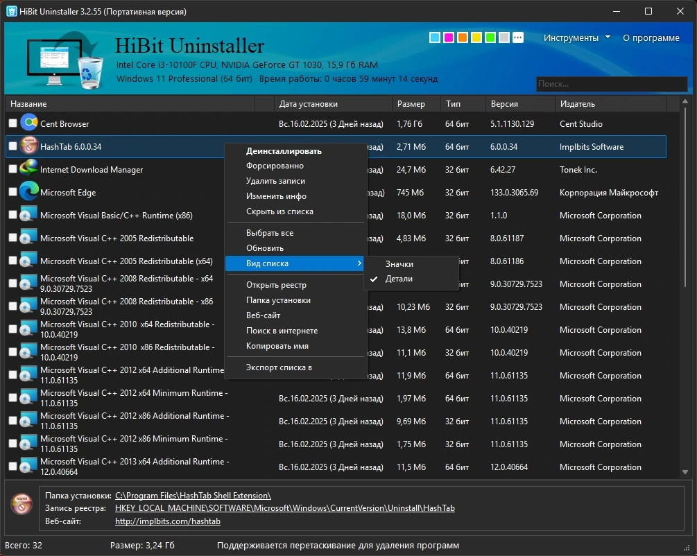
Task: Sort list by Дата установки column
Action: [x=333, y=103]
